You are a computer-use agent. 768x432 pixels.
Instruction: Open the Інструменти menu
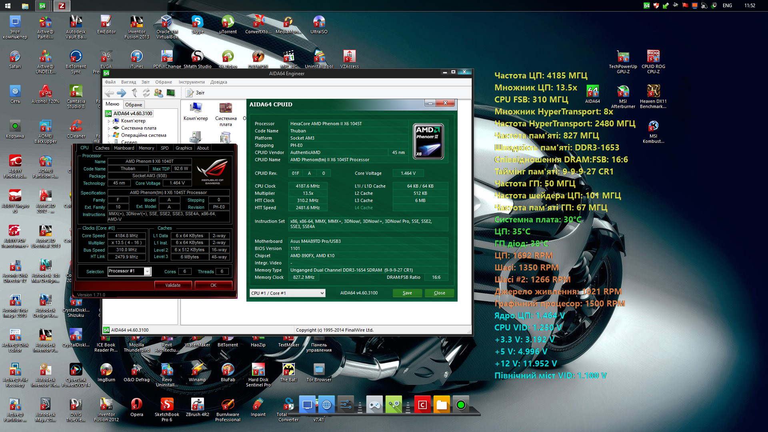tap(192, 82)
